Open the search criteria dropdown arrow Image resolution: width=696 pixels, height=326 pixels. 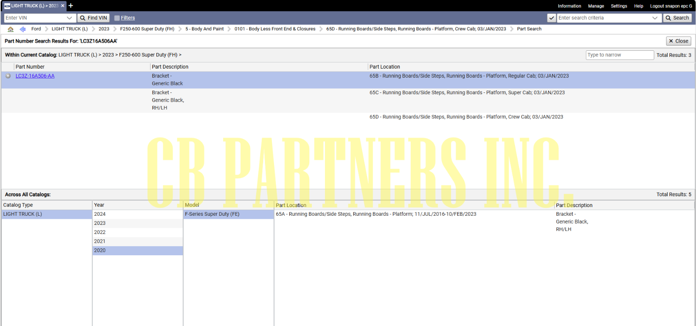tap(655, 18)
